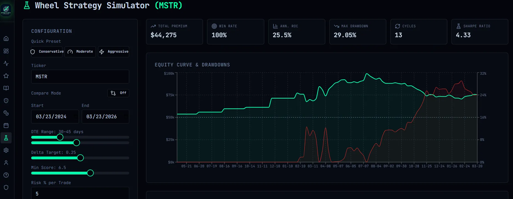Click the "$100k" y-axis label on chart

point(169,74)
